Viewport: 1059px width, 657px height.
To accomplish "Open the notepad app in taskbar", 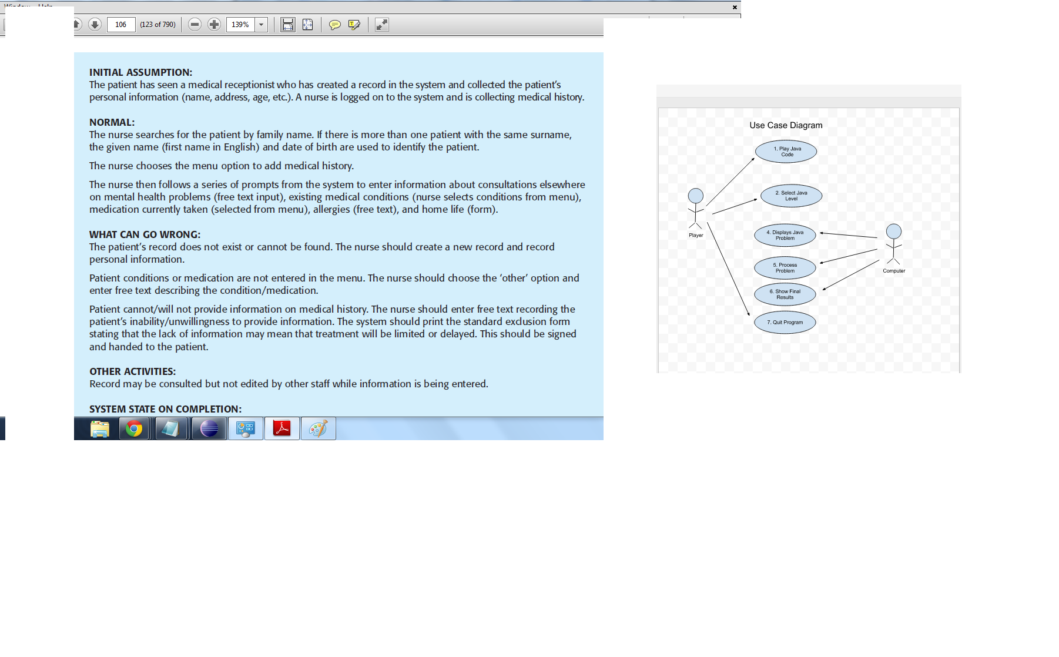I will tap(171, 429).
